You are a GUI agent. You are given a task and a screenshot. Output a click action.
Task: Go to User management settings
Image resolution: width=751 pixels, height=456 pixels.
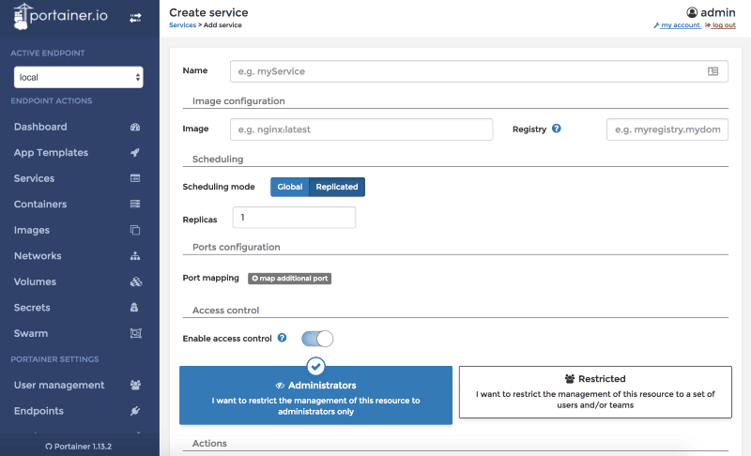pos(59,385)
